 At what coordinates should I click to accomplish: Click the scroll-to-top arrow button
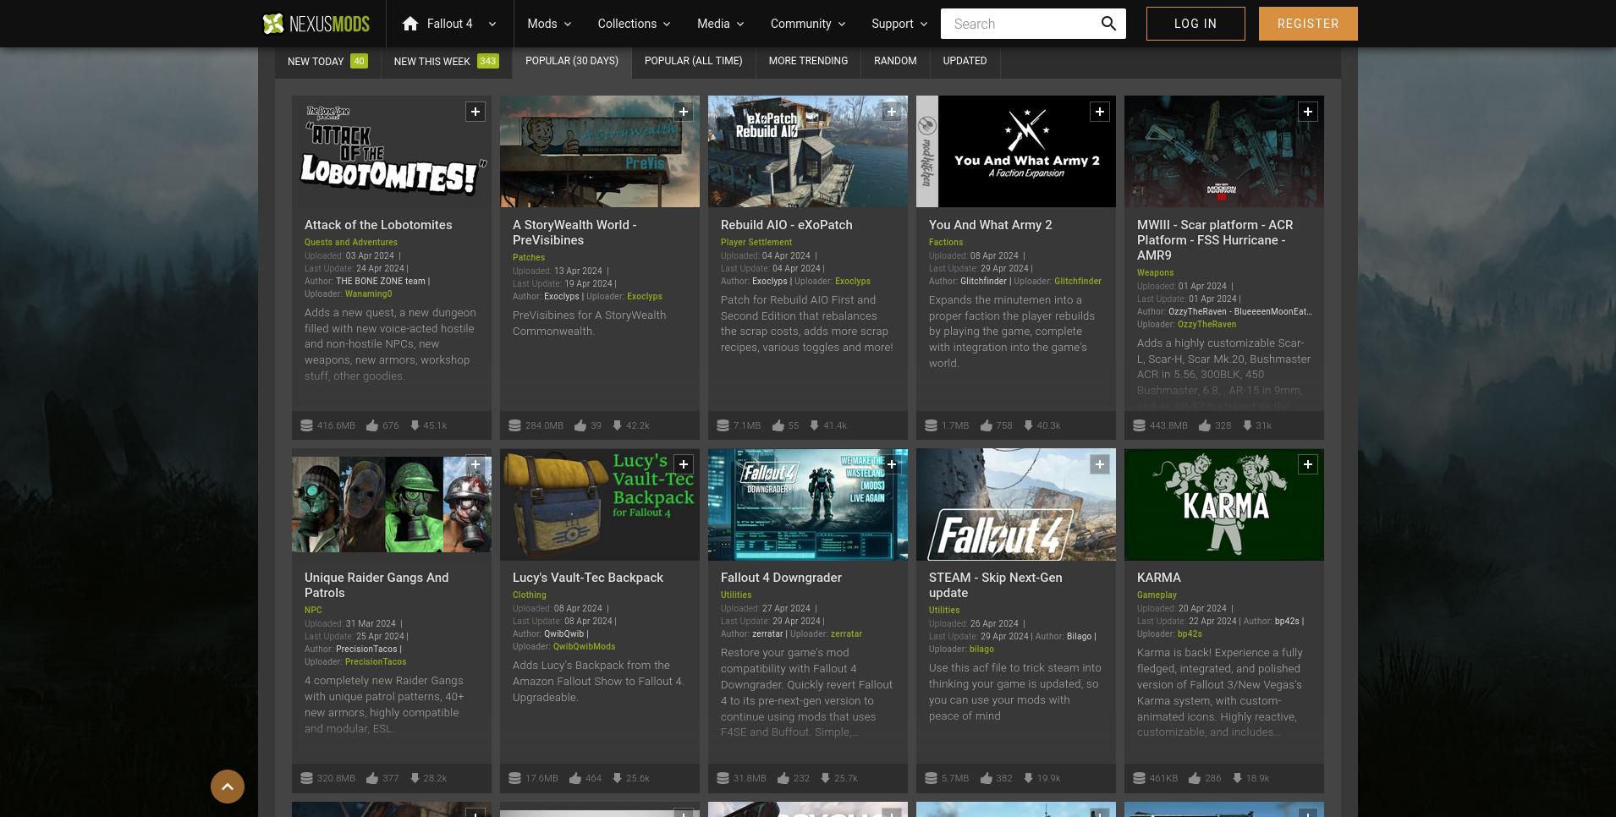tap(228, 787)
